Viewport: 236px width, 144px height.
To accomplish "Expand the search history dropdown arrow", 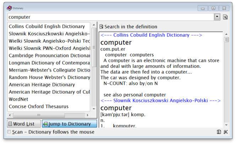I will pyautogui.click(x=217, y=17).
